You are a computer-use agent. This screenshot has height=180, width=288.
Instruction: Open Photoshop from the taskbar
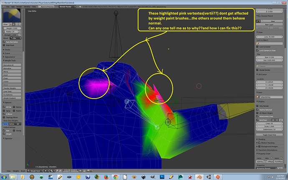(x=162, y=177)
